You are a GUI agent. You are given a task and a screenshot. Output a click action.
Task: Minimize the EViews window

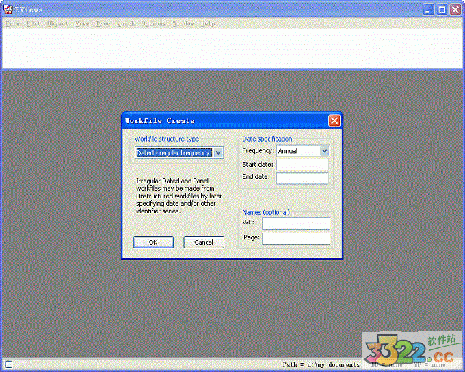pos(428,10)
